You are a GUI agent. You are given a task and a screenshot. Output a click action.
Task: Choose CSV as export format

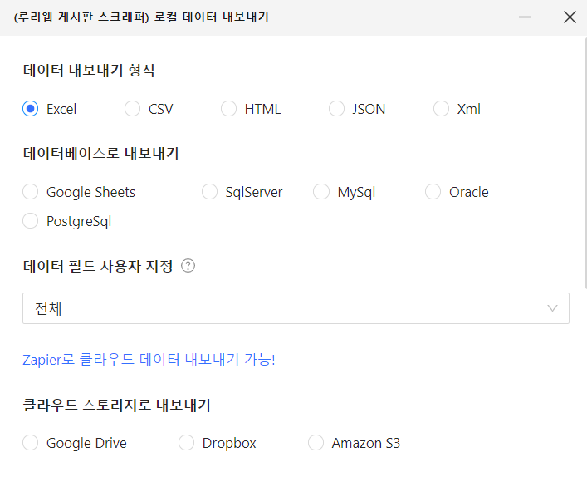[x=133, y=109]
